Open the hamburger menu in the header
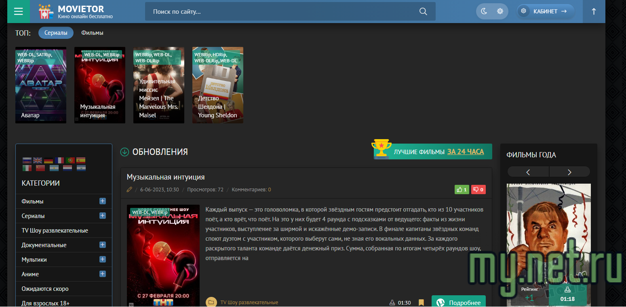This screenshot has height=307, width=626. click(x=18, y=11)
